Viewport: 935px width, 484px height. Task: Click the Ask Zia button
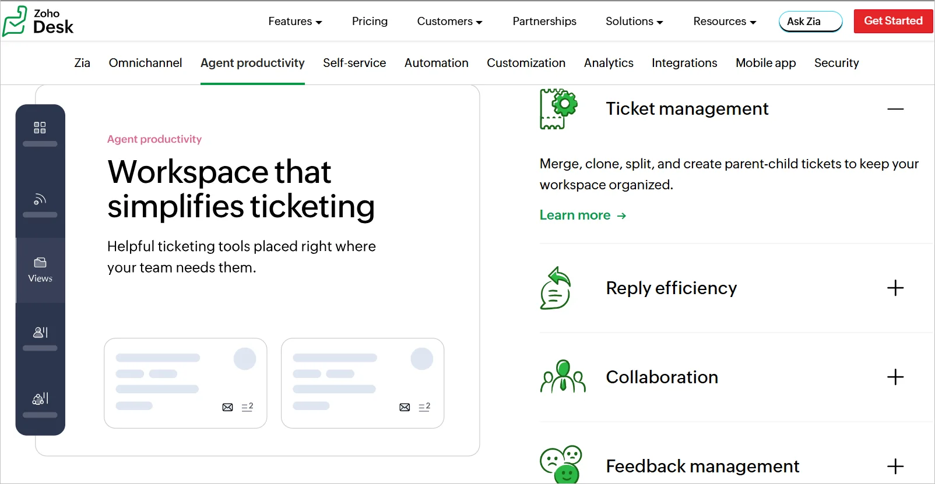click(811, 22)
